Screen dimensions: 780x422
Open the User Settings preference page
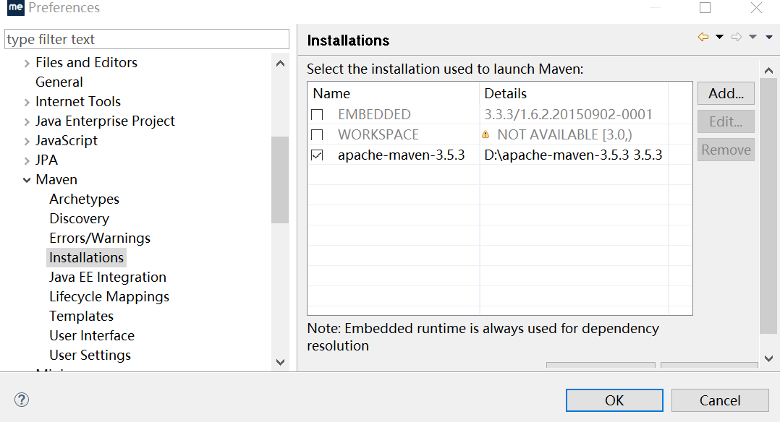coord(90,355)
